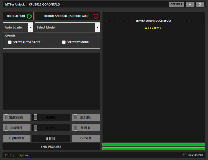This screenshot has width=208, height=160.
Task: Click the Auto Loader combo box field
Action: 18,27
